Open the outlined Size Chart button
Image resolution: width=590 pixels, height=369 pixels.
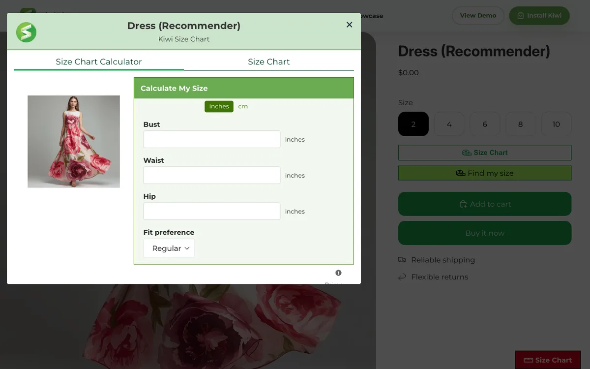click(x=485, y=153)
